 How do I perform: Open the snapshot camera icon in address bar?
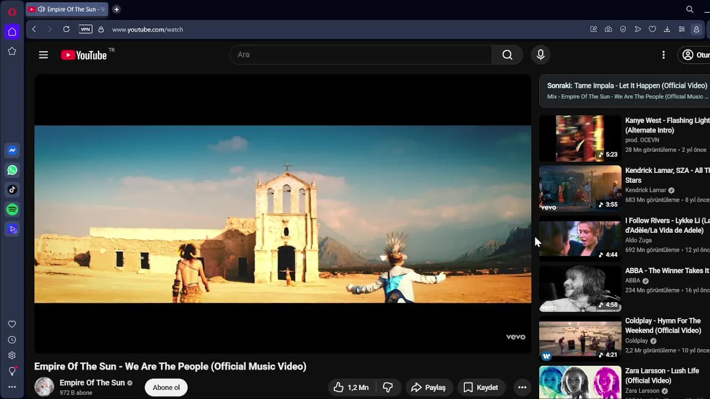(608, 29)
